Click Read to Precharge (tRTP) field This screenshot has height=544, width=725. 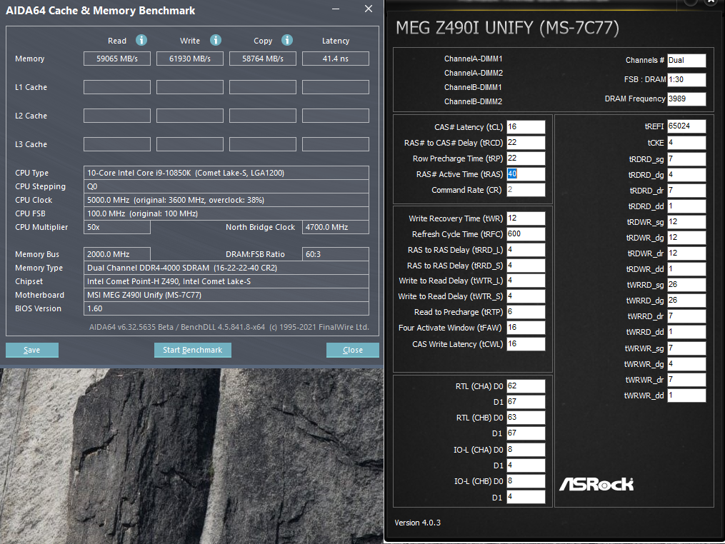pos(526,311)
